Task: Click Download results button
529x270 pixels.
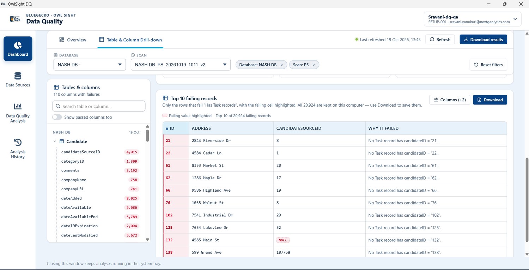Action: pyautogui.click(x=484, y=40)
